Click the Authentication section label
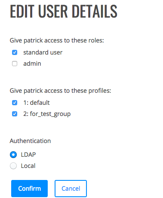 point(30,141)
